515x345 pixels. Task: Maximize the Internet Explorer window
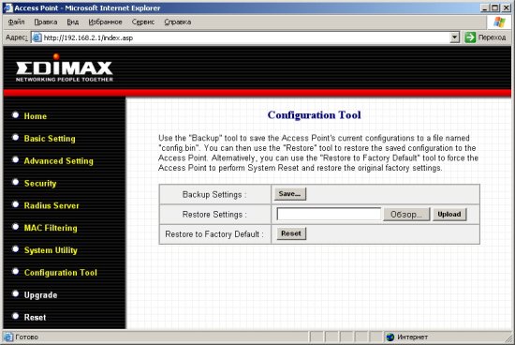point(495,7)
